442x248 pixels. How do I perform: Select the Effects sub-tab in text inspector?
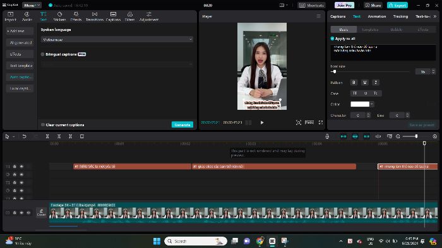tap(422, 30)
